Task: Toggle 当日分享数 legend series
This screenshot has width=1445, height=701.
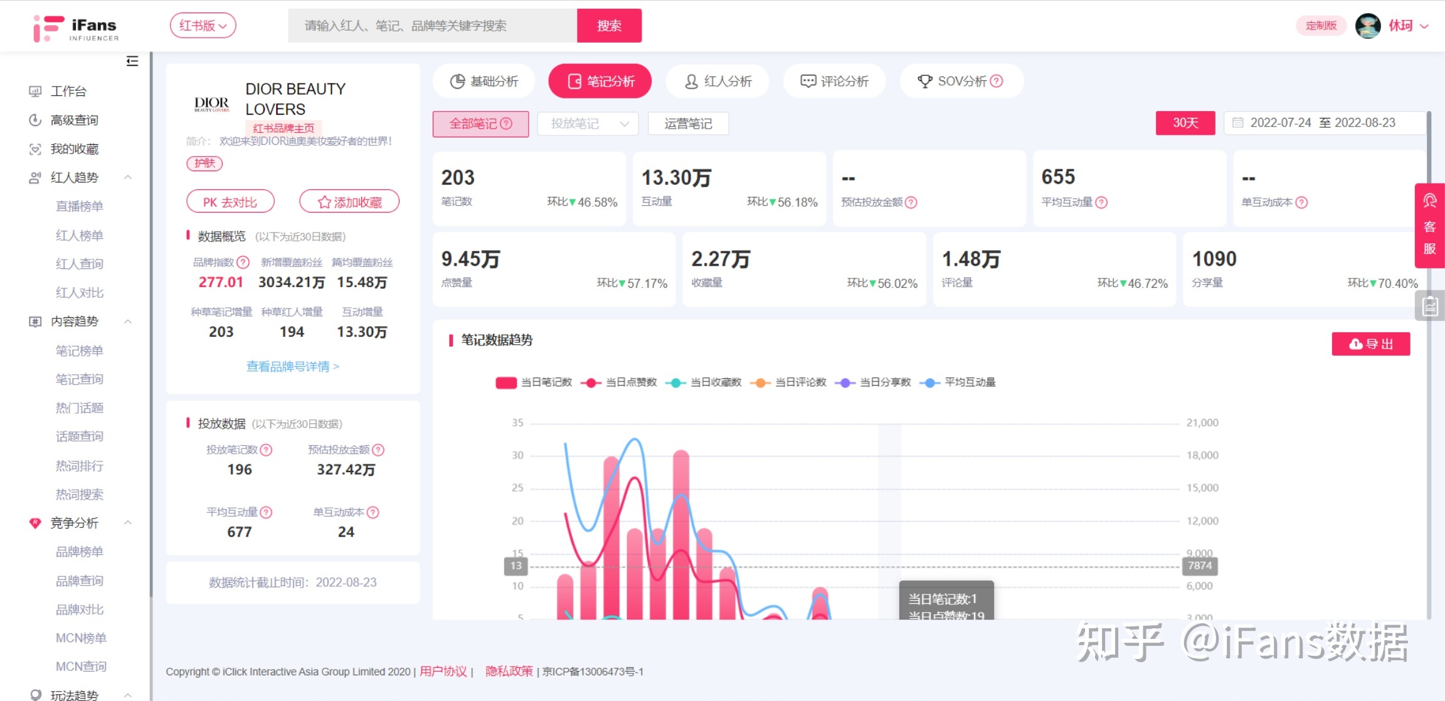Action: coord(872,382)
